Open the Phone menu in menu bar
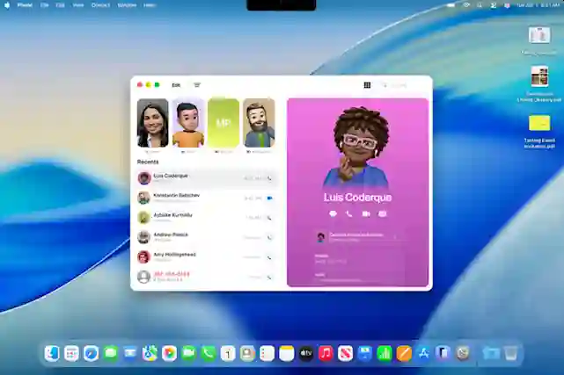Image resolution: width=564 pixels, height=375 pixels. (25, 5)
